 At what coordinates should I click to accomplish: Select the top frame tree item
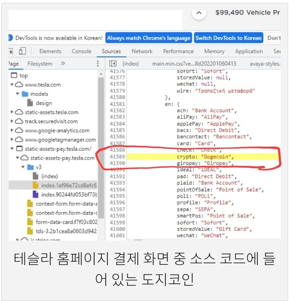click(23, 75)
